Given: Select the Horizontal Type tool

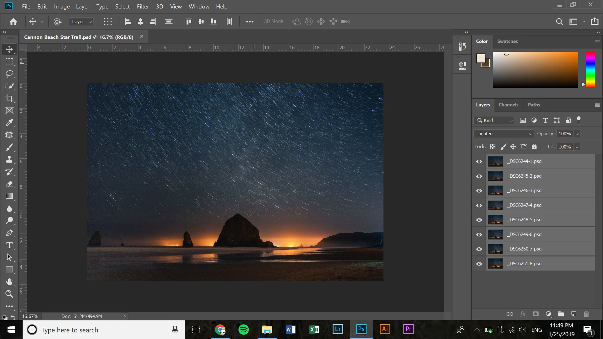Looking at the screenshot, I should (9, 245).
